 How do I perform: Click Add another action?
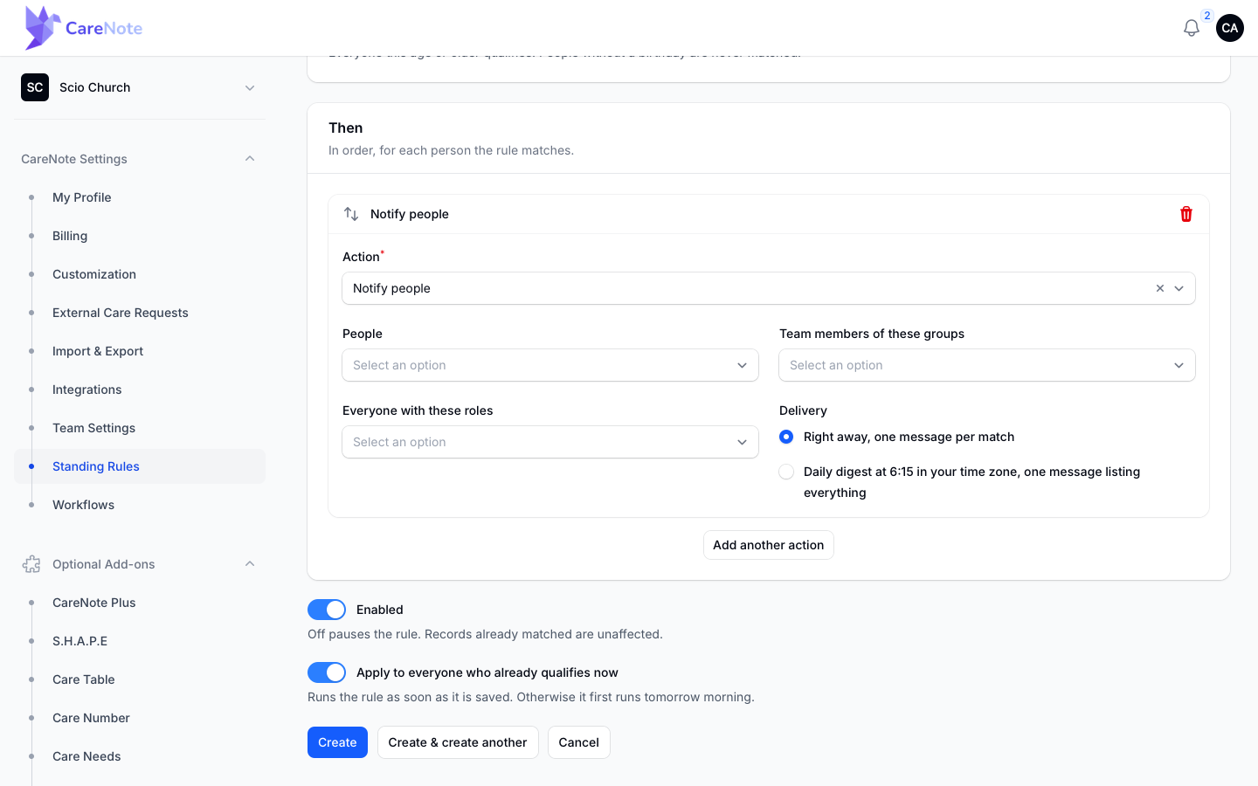pyautogui.click(x=769, y=545)
